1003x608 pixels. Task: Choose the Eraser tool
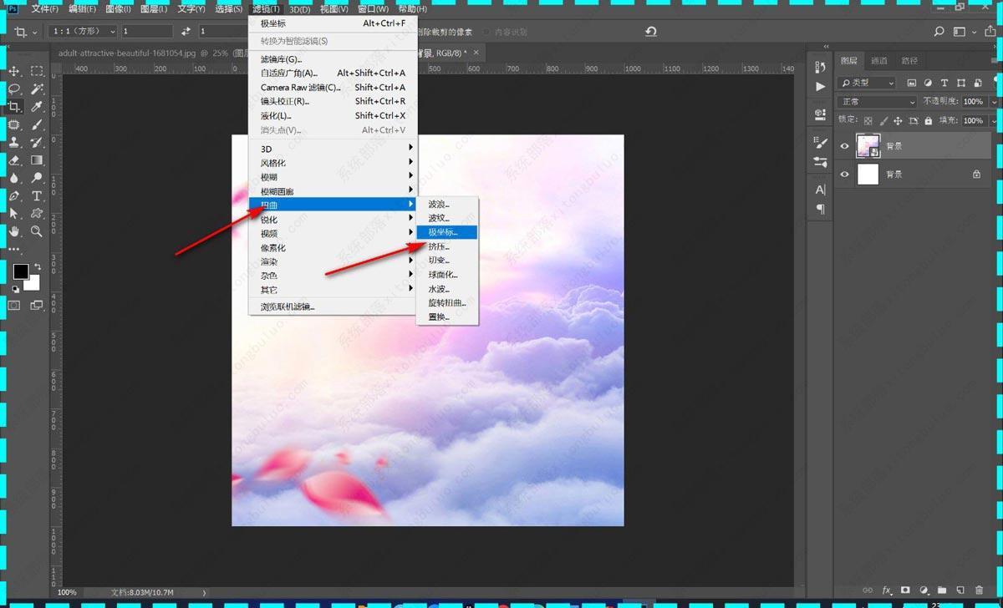coord(15,160)
